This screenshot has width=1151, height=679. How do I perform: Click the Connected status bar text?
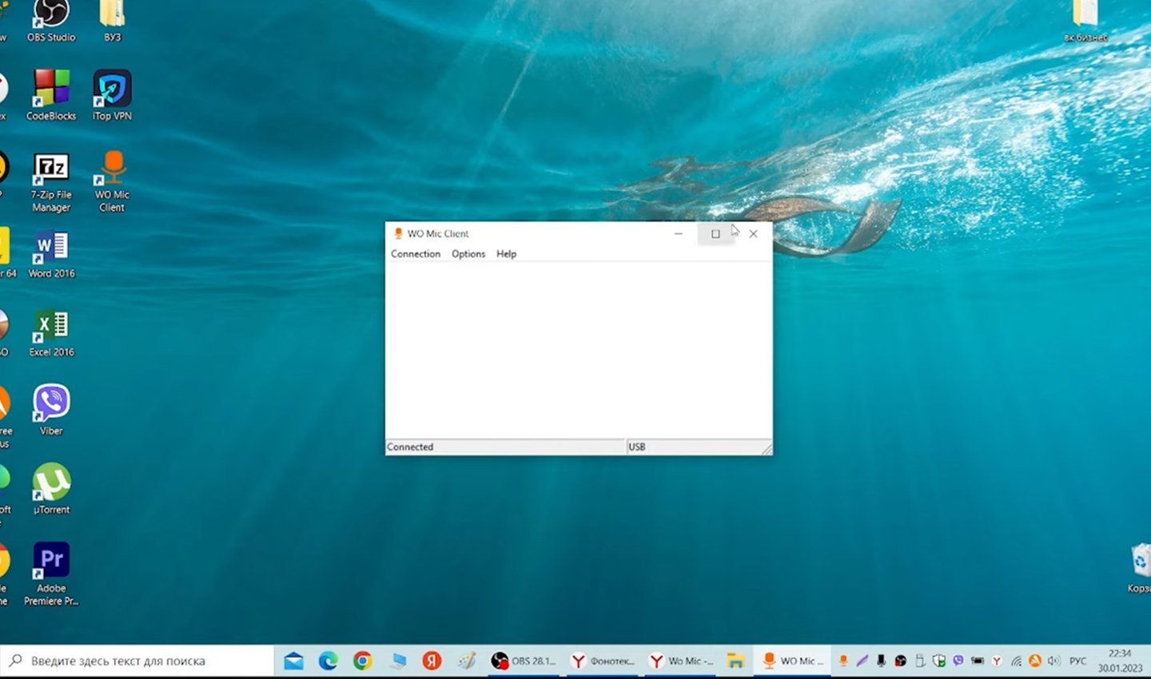410,447
